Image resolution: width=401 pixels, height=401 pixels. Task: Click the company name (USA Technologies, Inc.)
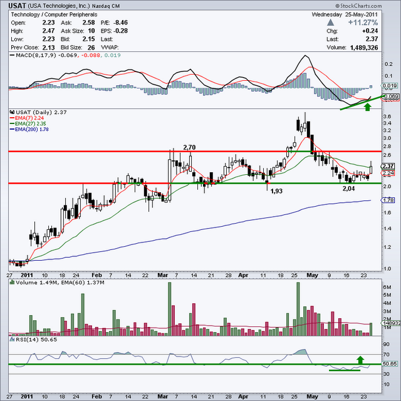point(58,6)
